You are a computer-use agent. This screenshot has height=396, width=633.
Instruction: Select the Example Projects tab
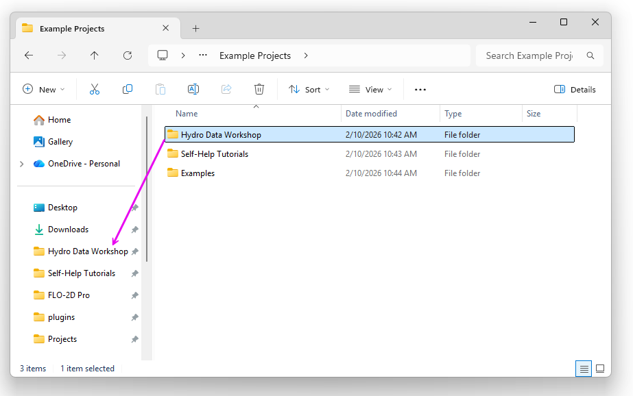pos(89,28)
